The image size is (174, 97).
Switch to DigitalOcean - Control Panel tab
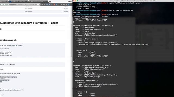click(18, 2)
